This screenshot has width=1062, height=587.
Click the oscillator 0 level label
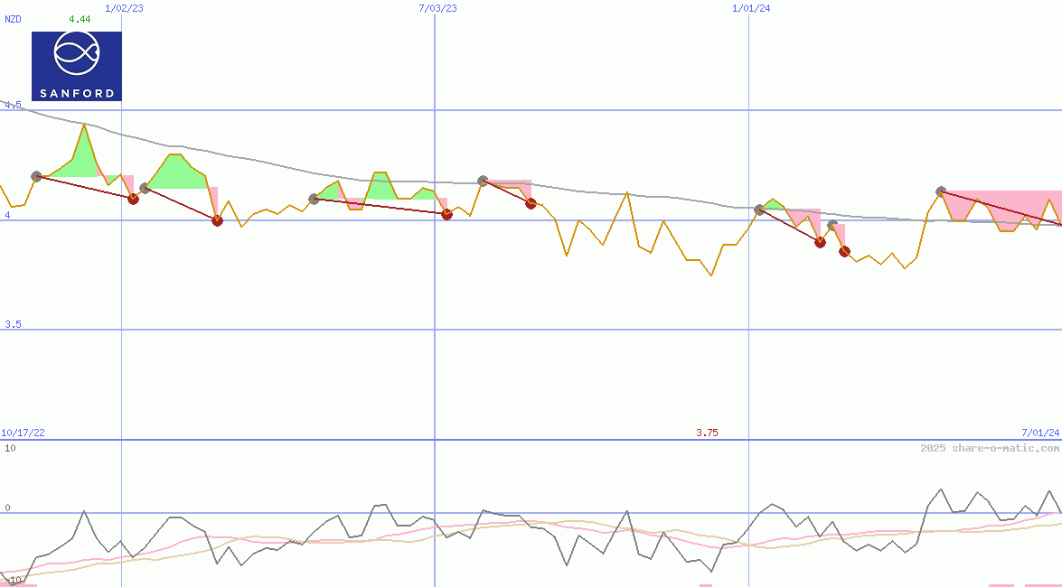coord(7,508)
